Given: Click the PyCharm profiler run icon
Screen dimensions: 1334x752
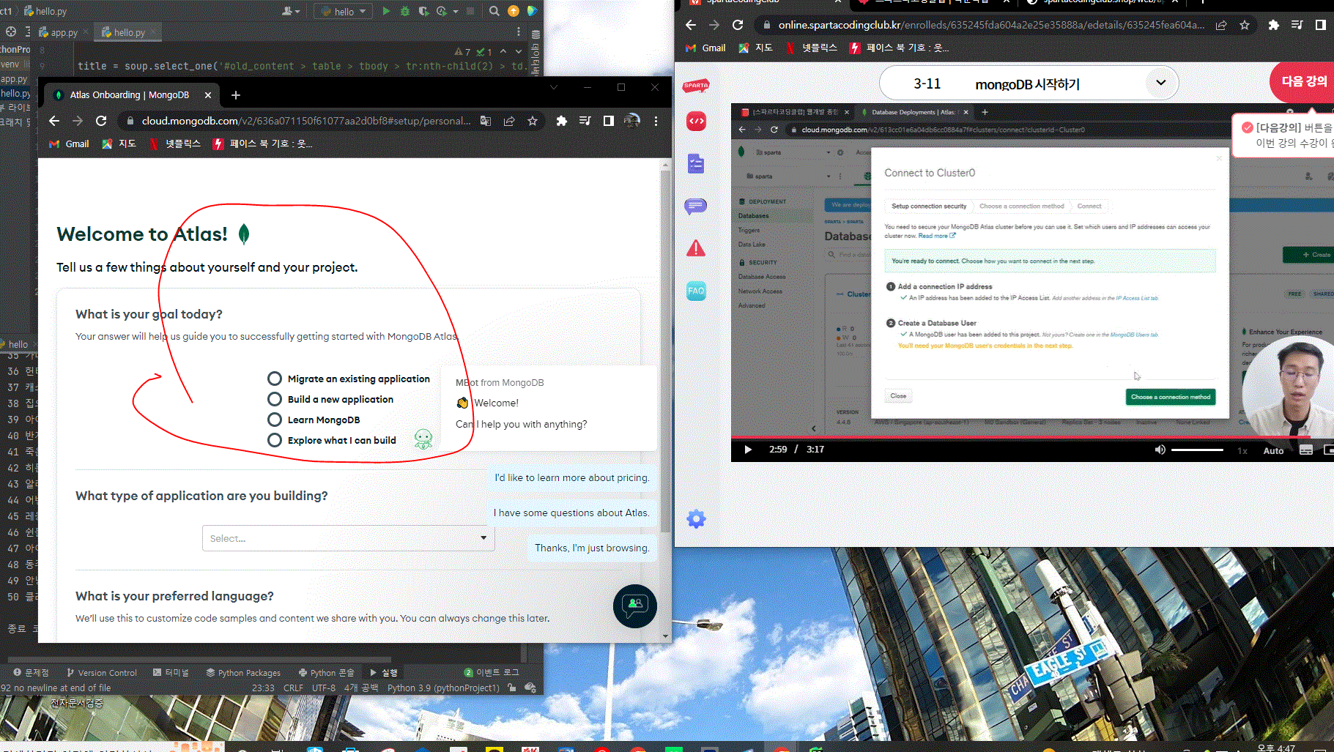Looking at the screenshot, I should [x=441, y=11].
